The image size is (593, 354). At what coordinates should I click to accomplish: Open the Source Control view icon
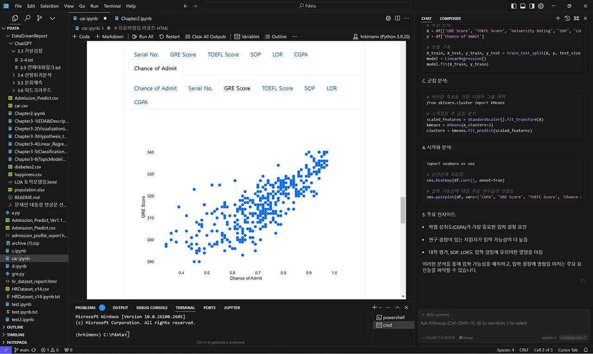click(x=39, y=18)
